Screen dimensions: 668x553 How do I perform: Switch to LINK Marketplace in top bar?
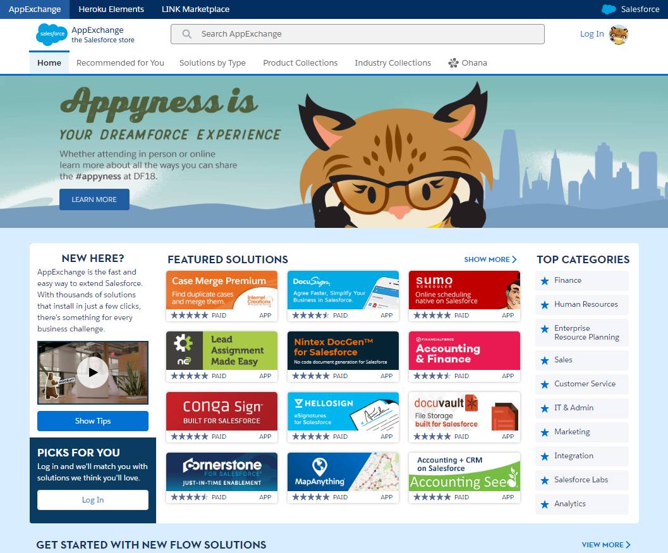[x=195, y=9]
